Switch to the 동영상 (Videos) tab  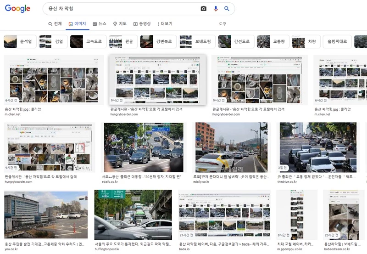(x=142, y=24)
